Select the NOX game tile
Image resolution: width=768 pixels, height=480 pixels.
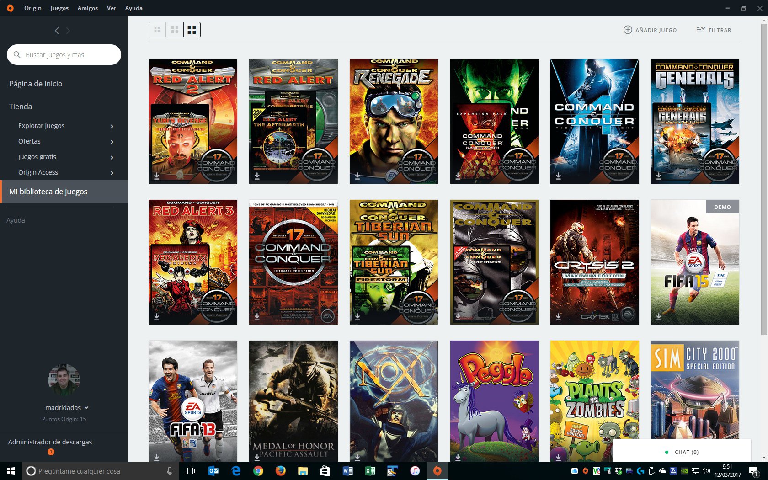(394, 401)
